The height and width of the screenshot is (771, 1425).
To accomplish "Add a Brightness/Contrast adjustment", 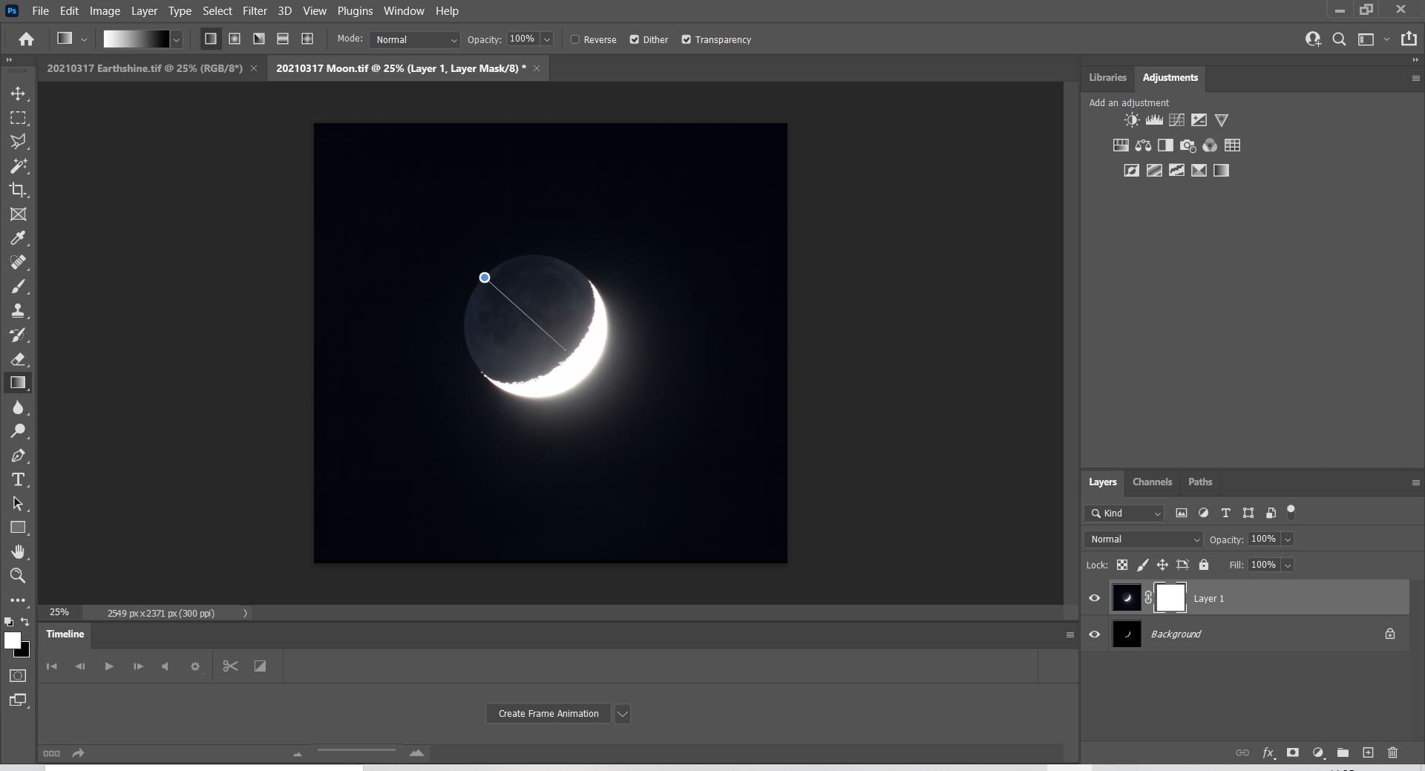I will 1131,120.
